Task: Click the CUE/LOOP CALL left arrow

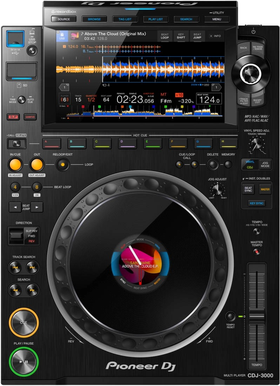Action: (179, 164)
